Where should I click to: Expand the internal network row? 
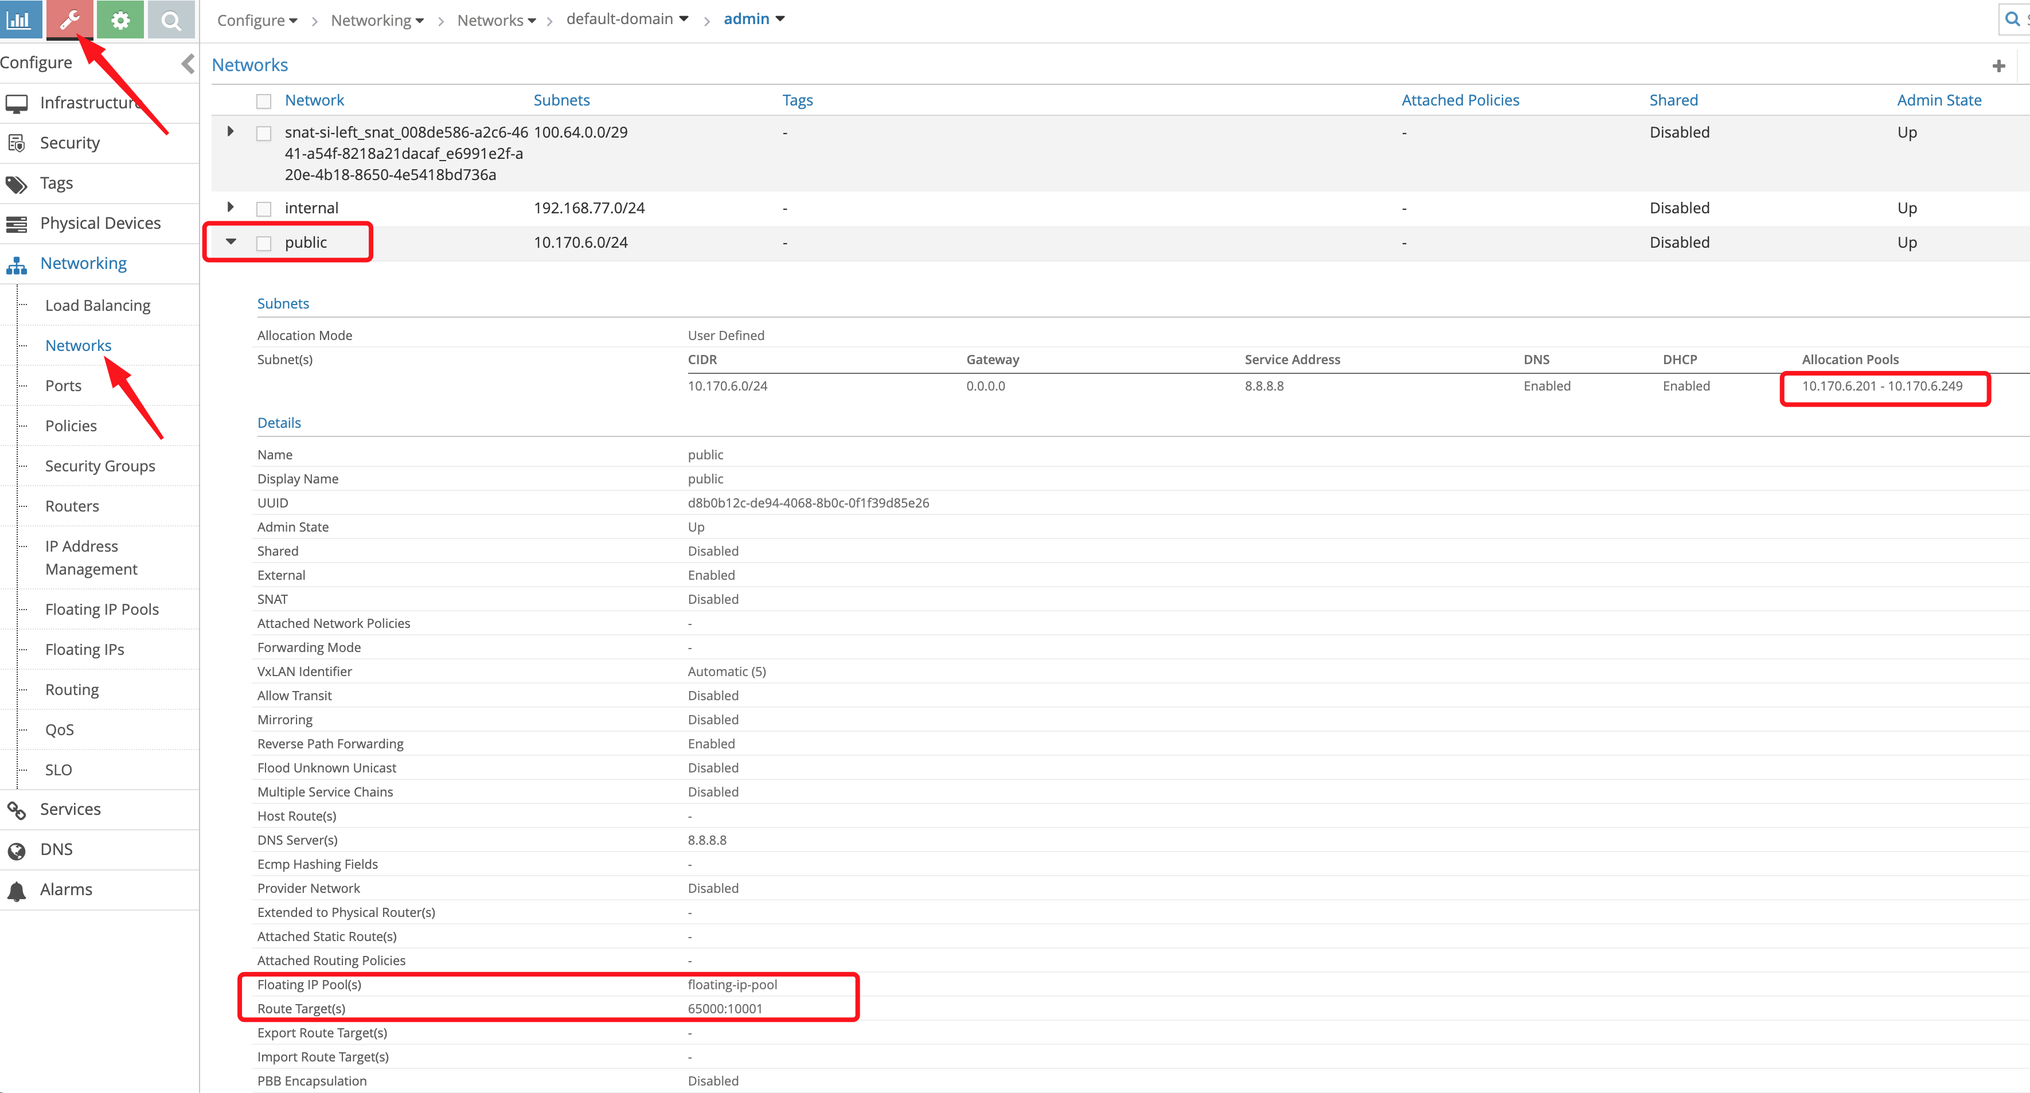click(x=230, y=207)
